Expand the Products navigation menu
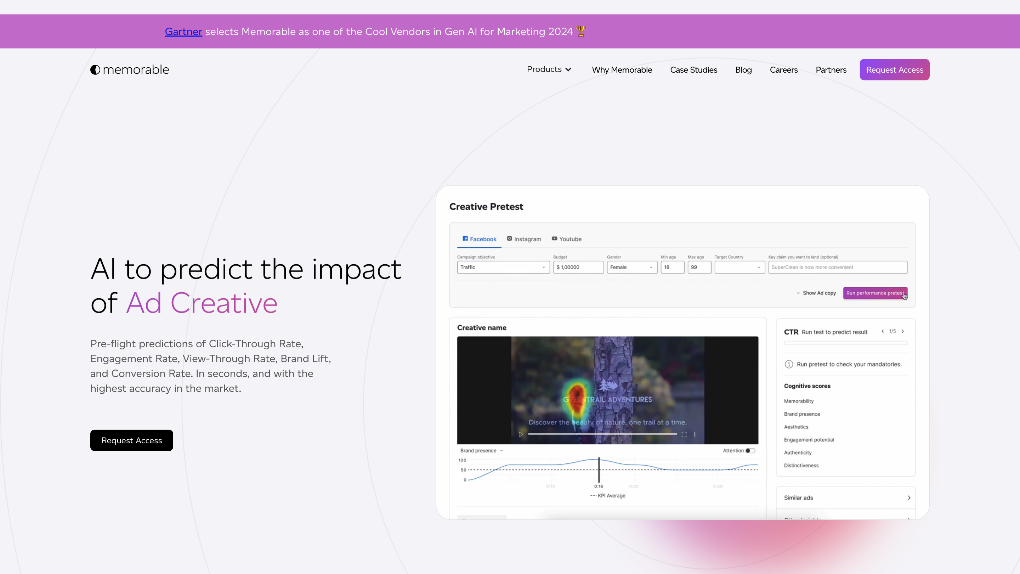This screenshot has width=1020, height=574. [x=549, y=69]
